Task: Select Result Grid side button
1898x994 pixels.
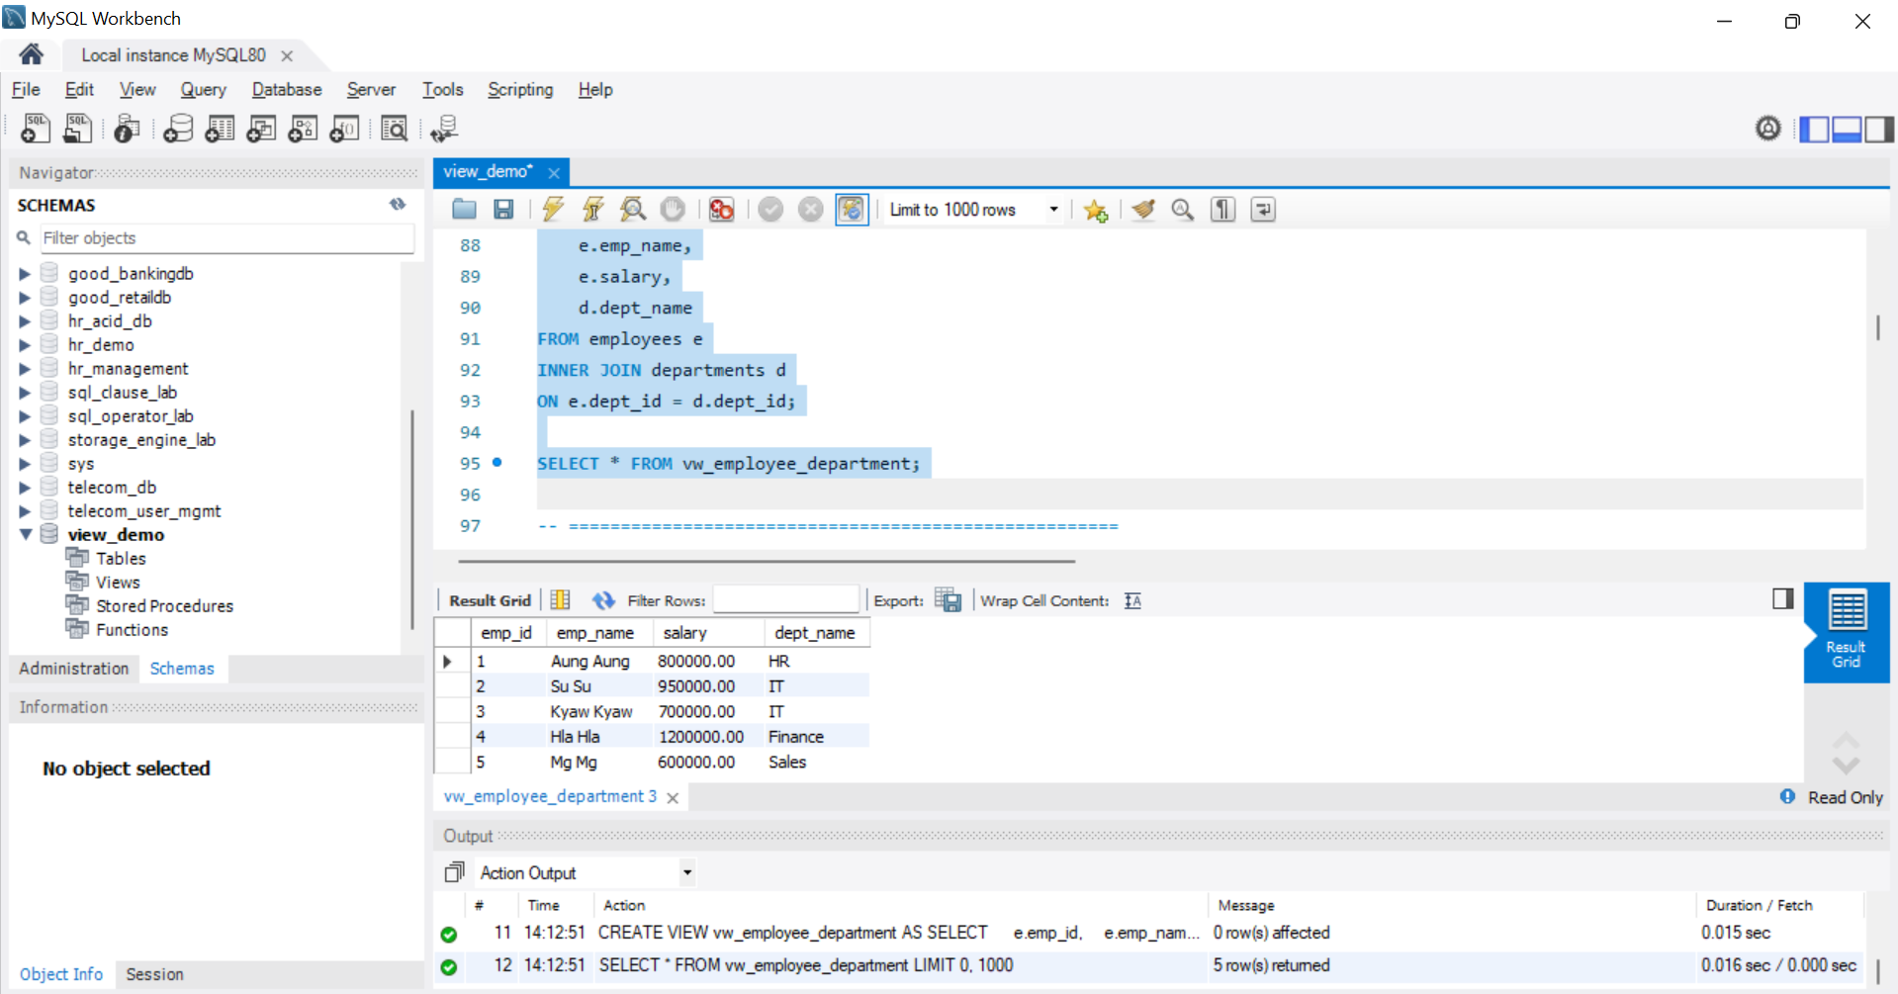Action: click(1846, 631)
